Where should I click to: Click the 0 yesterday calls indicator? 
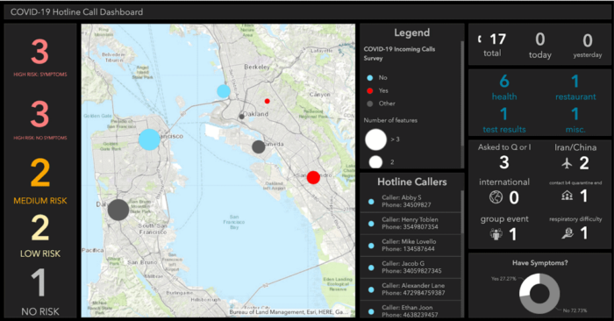click(x=588, y=40)
